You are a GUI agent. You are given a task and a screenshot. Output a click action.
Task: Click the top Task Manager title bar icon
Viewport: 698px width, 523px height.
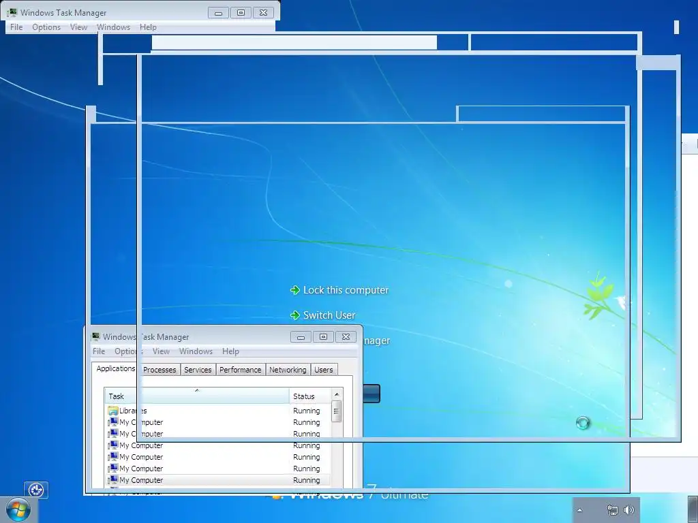pyautogui.click(x=12, y=12)
